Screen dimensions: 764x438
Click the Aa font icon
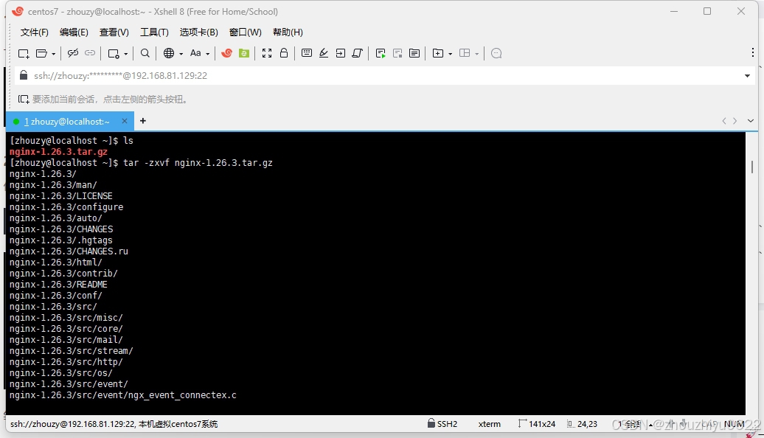click(195, 53)
